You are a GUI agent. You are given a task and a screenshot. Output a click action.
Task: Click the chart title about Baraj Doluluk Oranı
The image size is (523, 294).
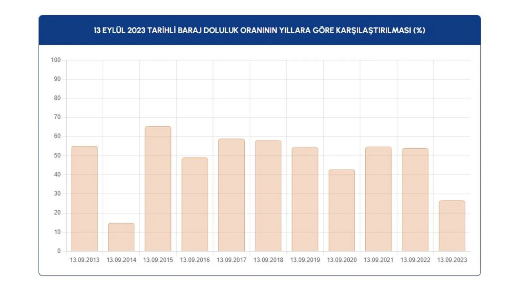(x=259, y=31)
